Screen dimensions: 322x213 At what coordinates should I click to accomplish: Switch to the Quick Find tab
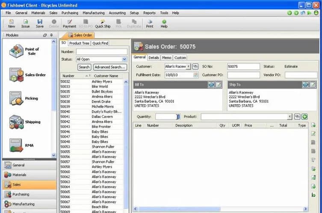click(100, 43)
